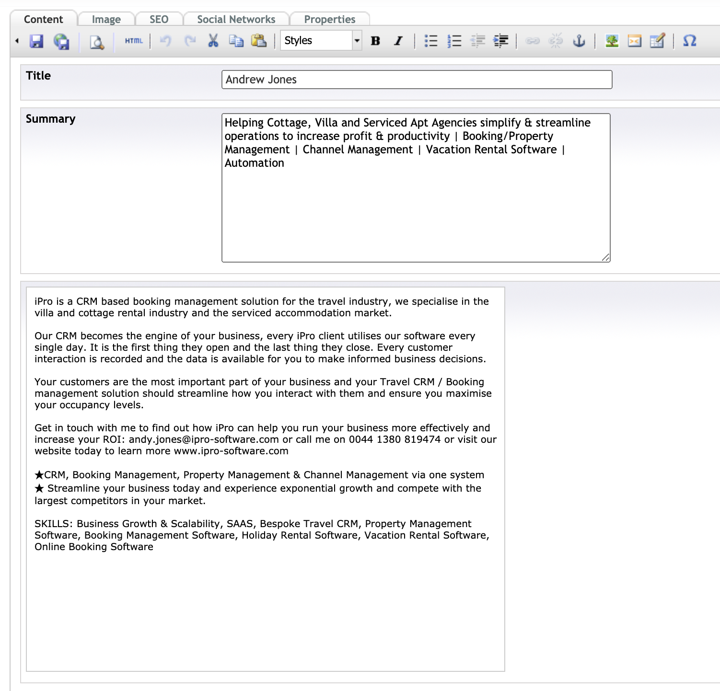This screenshot has height=691, width=720.
Task: Click the Undo arrow icon
Action: point(166,41)
